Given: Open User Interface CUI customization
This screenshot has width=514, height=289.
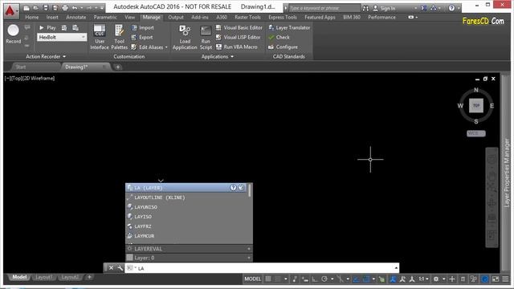Looking at the screenshot, I should pos(100,37).
